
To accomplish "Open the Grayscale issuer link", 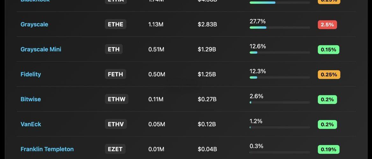I will click(34, 24).
